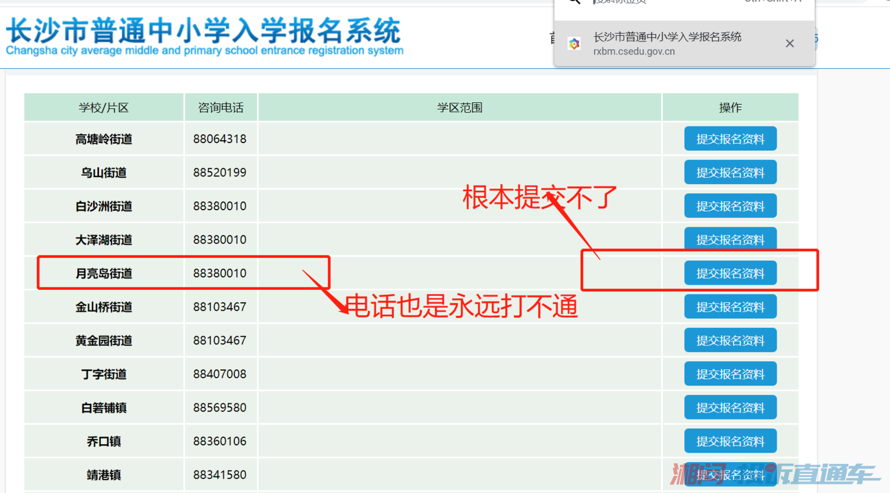Submit registration for 月亮岛街道

tap(730, 273)
